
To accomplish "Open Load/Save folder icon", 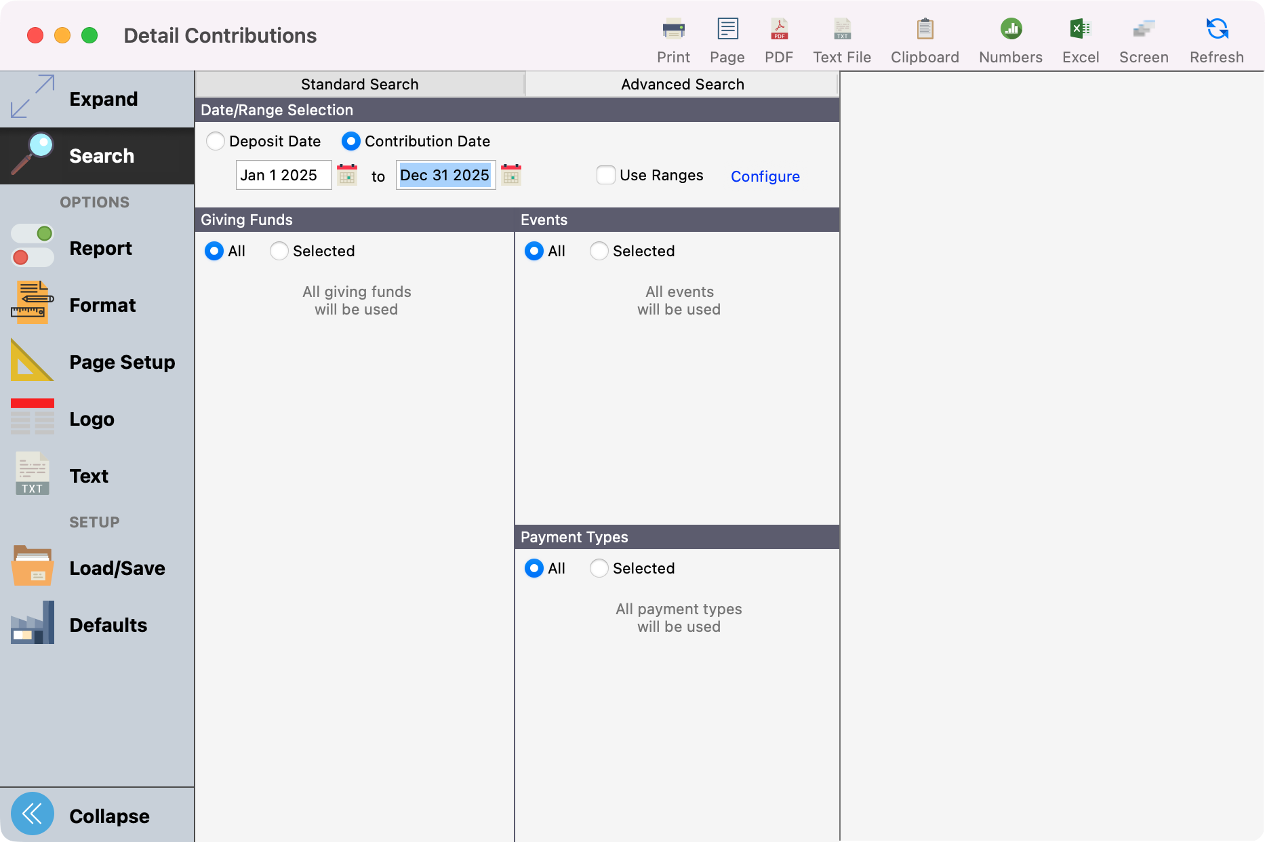I will click(x=33, y=565).
